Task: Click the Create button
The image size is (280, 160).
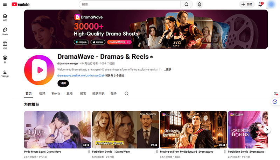Action: pyautogui.click(x=247, y=5)
